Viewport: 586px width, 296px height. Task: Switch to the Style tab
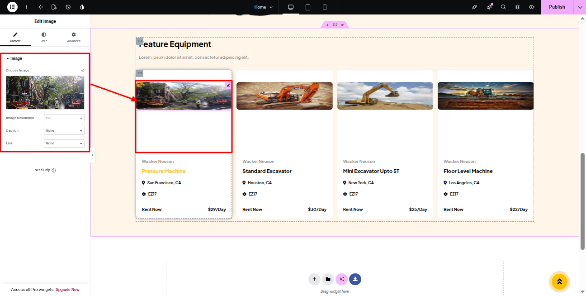tap(44, 38)
